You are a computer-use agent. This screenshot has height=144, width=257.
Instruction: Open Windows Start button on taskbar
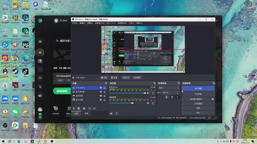tap(3, 141)
